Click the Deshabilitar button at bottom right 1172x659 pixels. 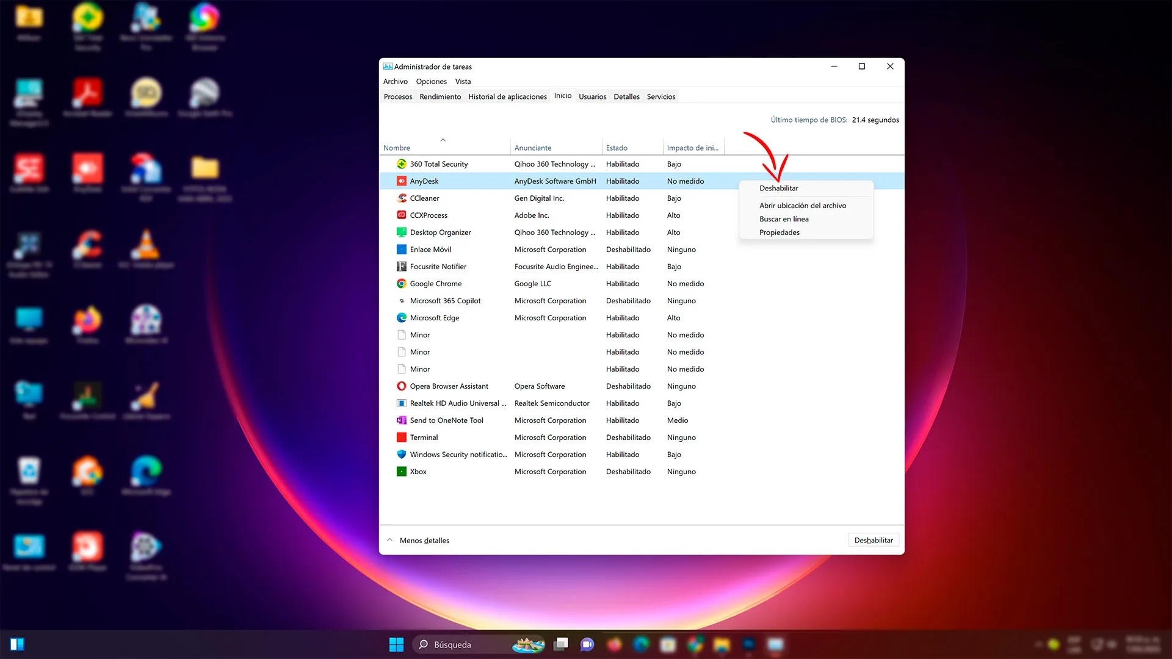(x=874, y=541)
